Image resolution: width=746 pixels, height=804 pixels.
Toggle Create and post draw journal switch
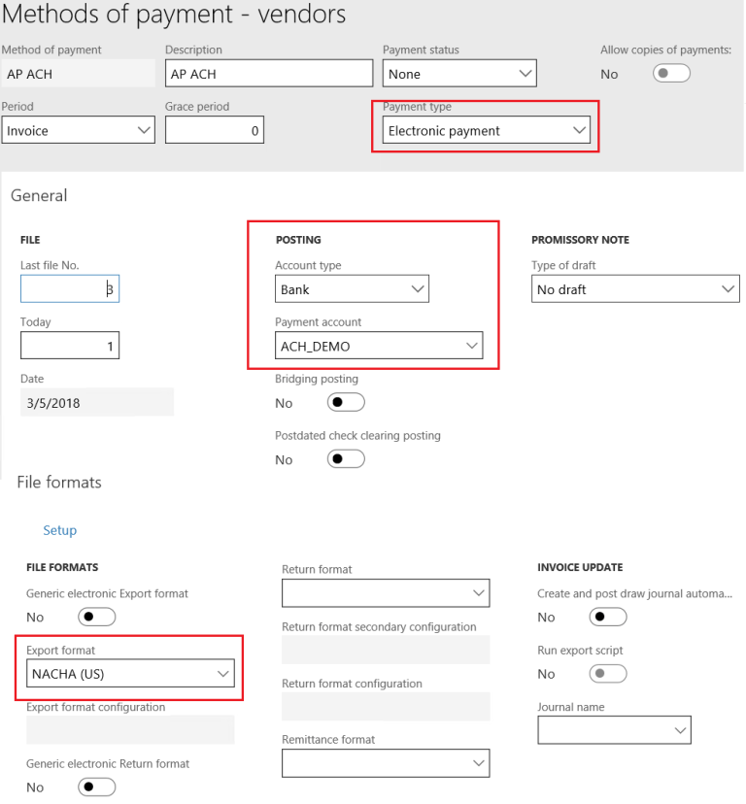pos(608,617)
